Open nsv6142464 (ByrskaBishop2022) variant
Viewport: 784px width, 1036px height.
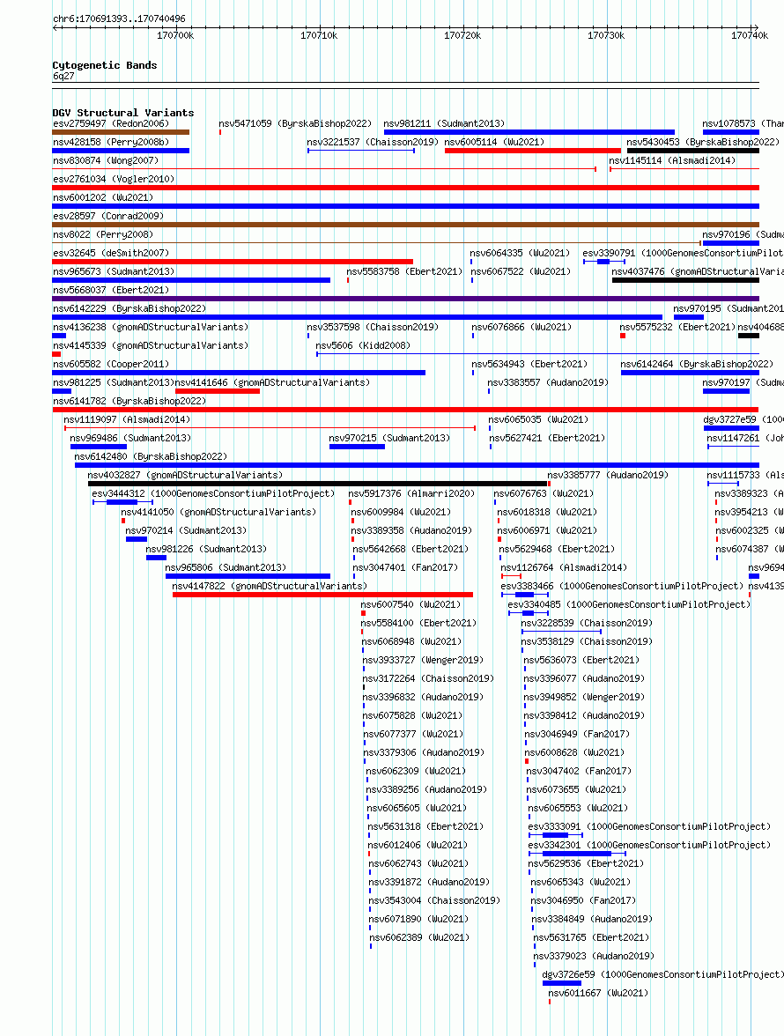click(x=697, y=364)
